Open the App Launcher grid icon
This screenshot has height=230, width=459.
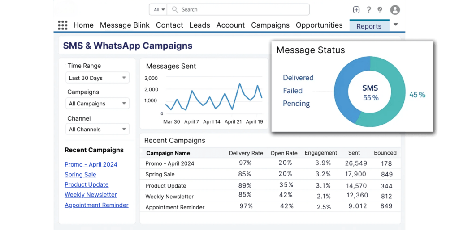pyautogui.click(x=63, y=25)
